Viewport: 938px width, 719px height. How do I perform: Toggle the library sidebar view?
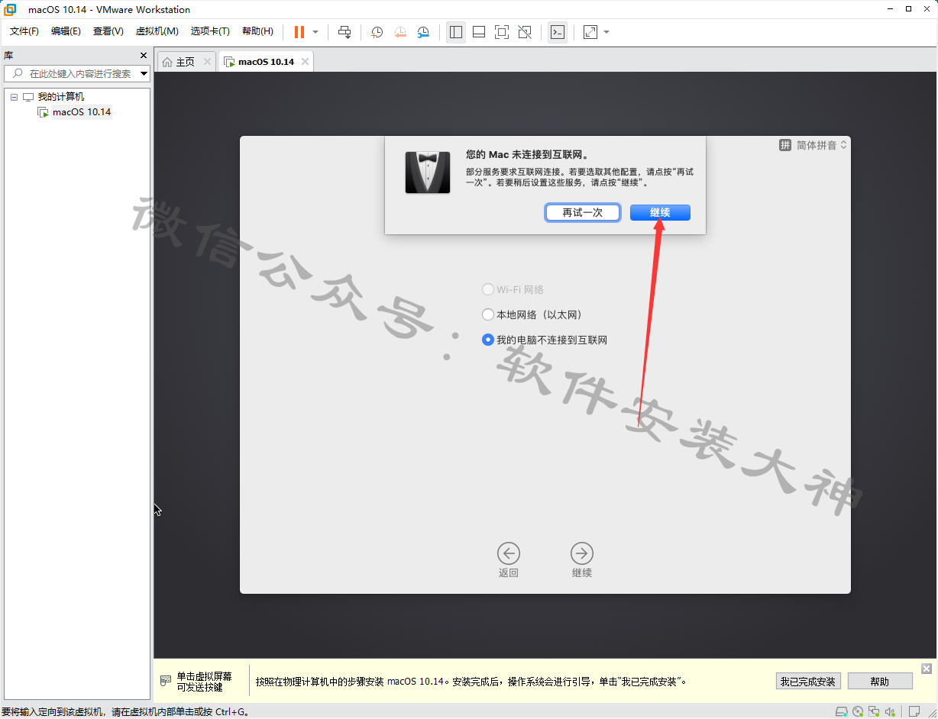(x=456, y=32)
